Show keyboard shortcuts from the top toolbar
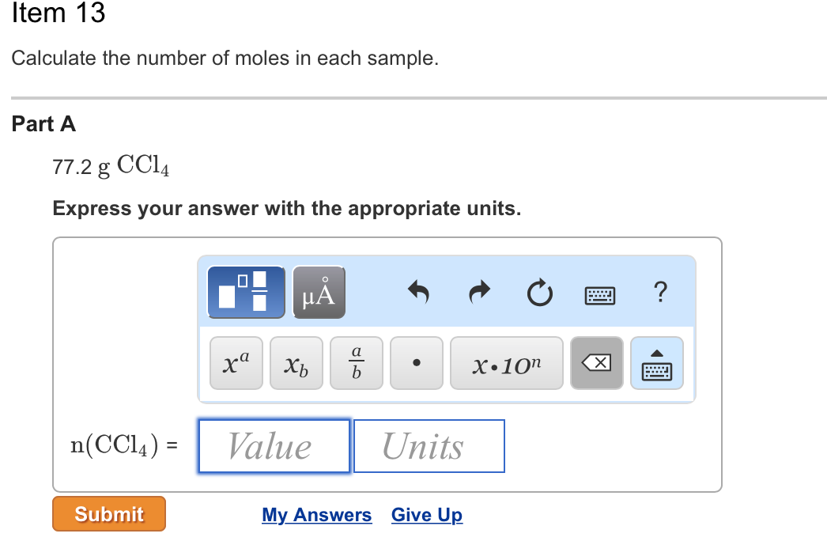The image size is (827, 541). [600, 295]
